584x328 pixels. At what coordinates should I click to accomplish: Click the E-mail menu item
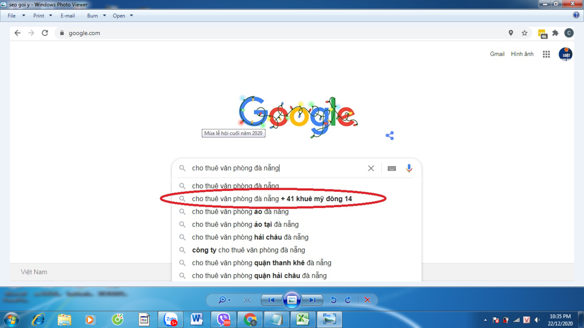tap(68, 16)
